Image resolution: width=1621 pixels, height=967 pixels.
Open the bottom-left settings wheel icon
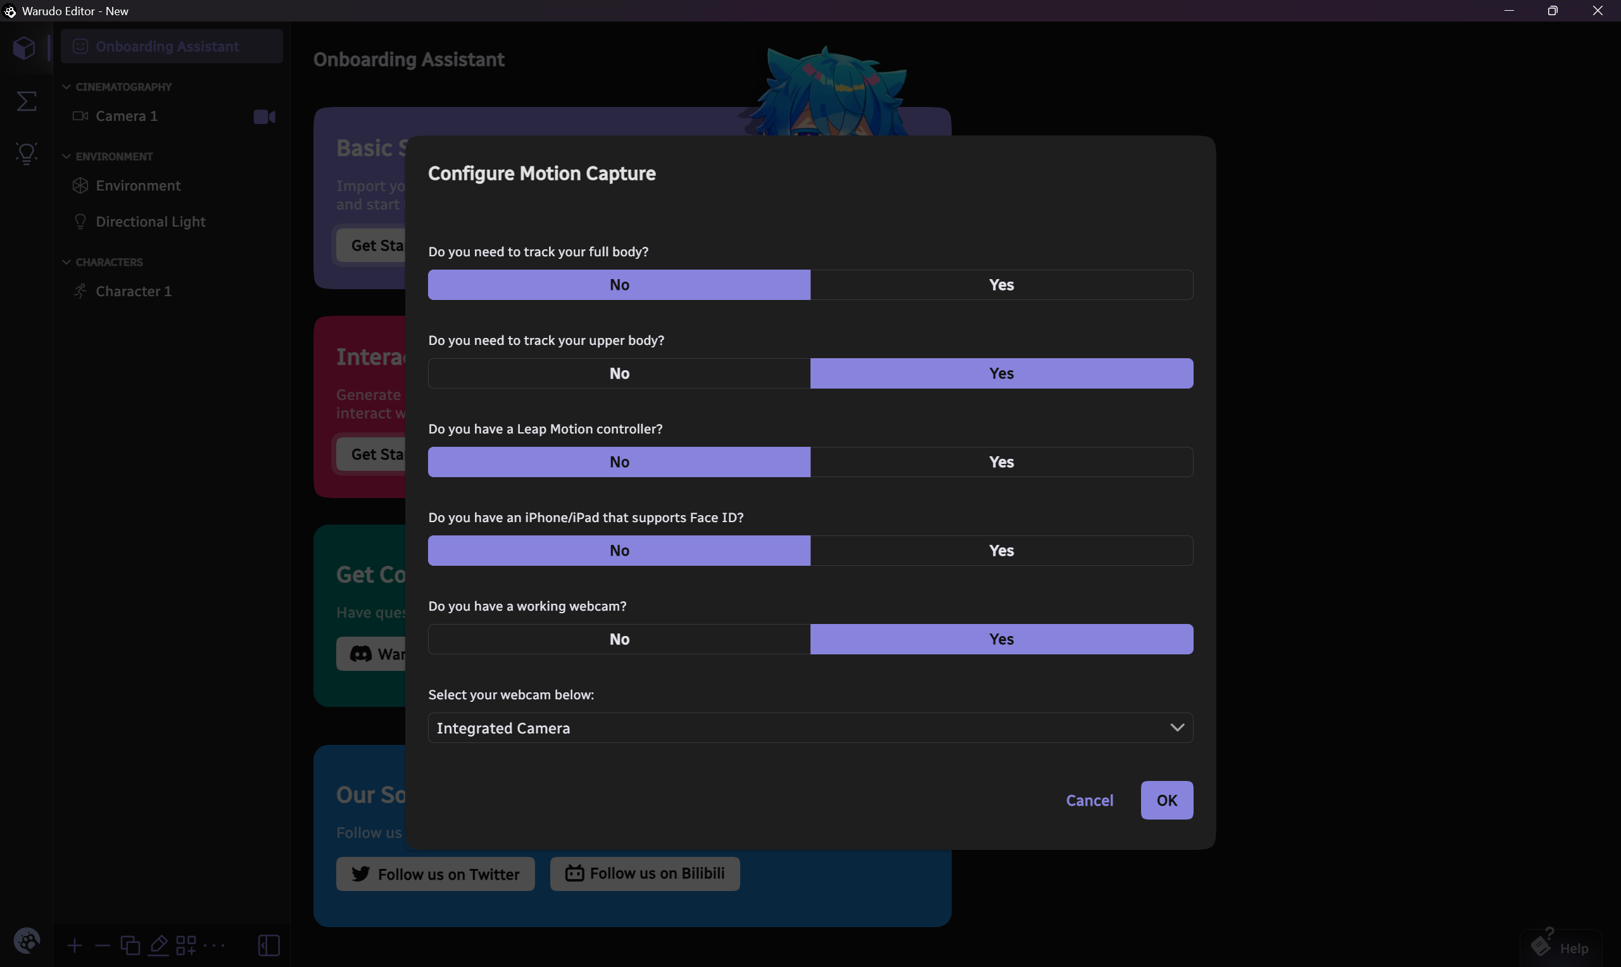point(27,941)
